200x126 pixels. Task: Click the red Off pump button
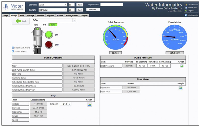point(49,45)
